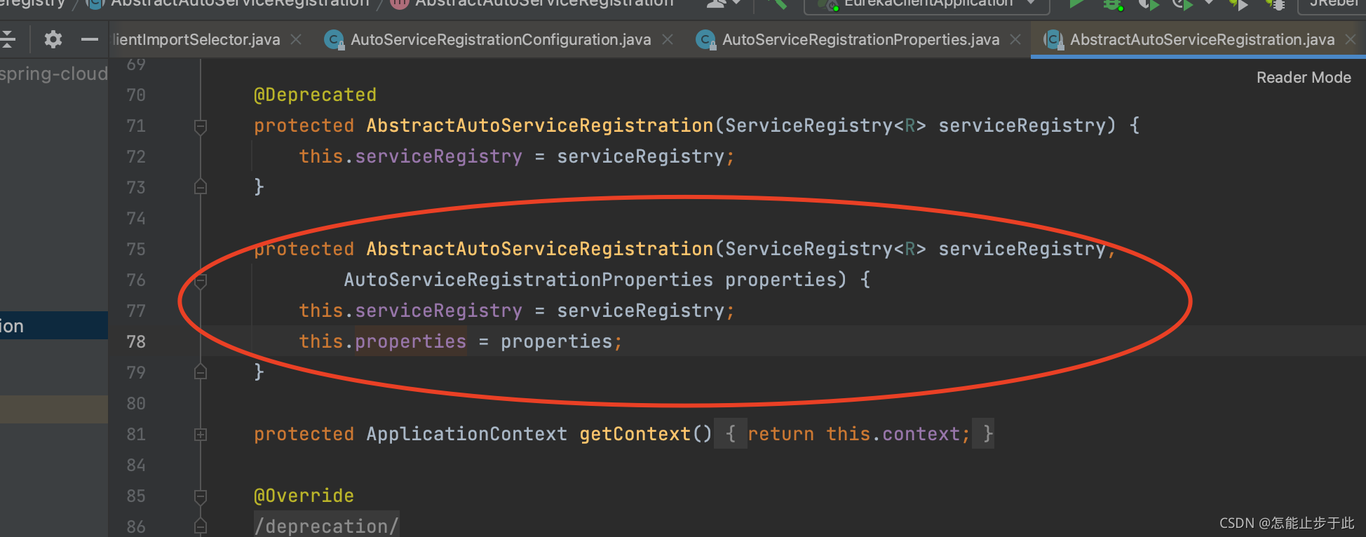The width and height of the screenshot is (1366, 537).
Task: Expand folded getContext method at line 81
Action: [201, 435]
